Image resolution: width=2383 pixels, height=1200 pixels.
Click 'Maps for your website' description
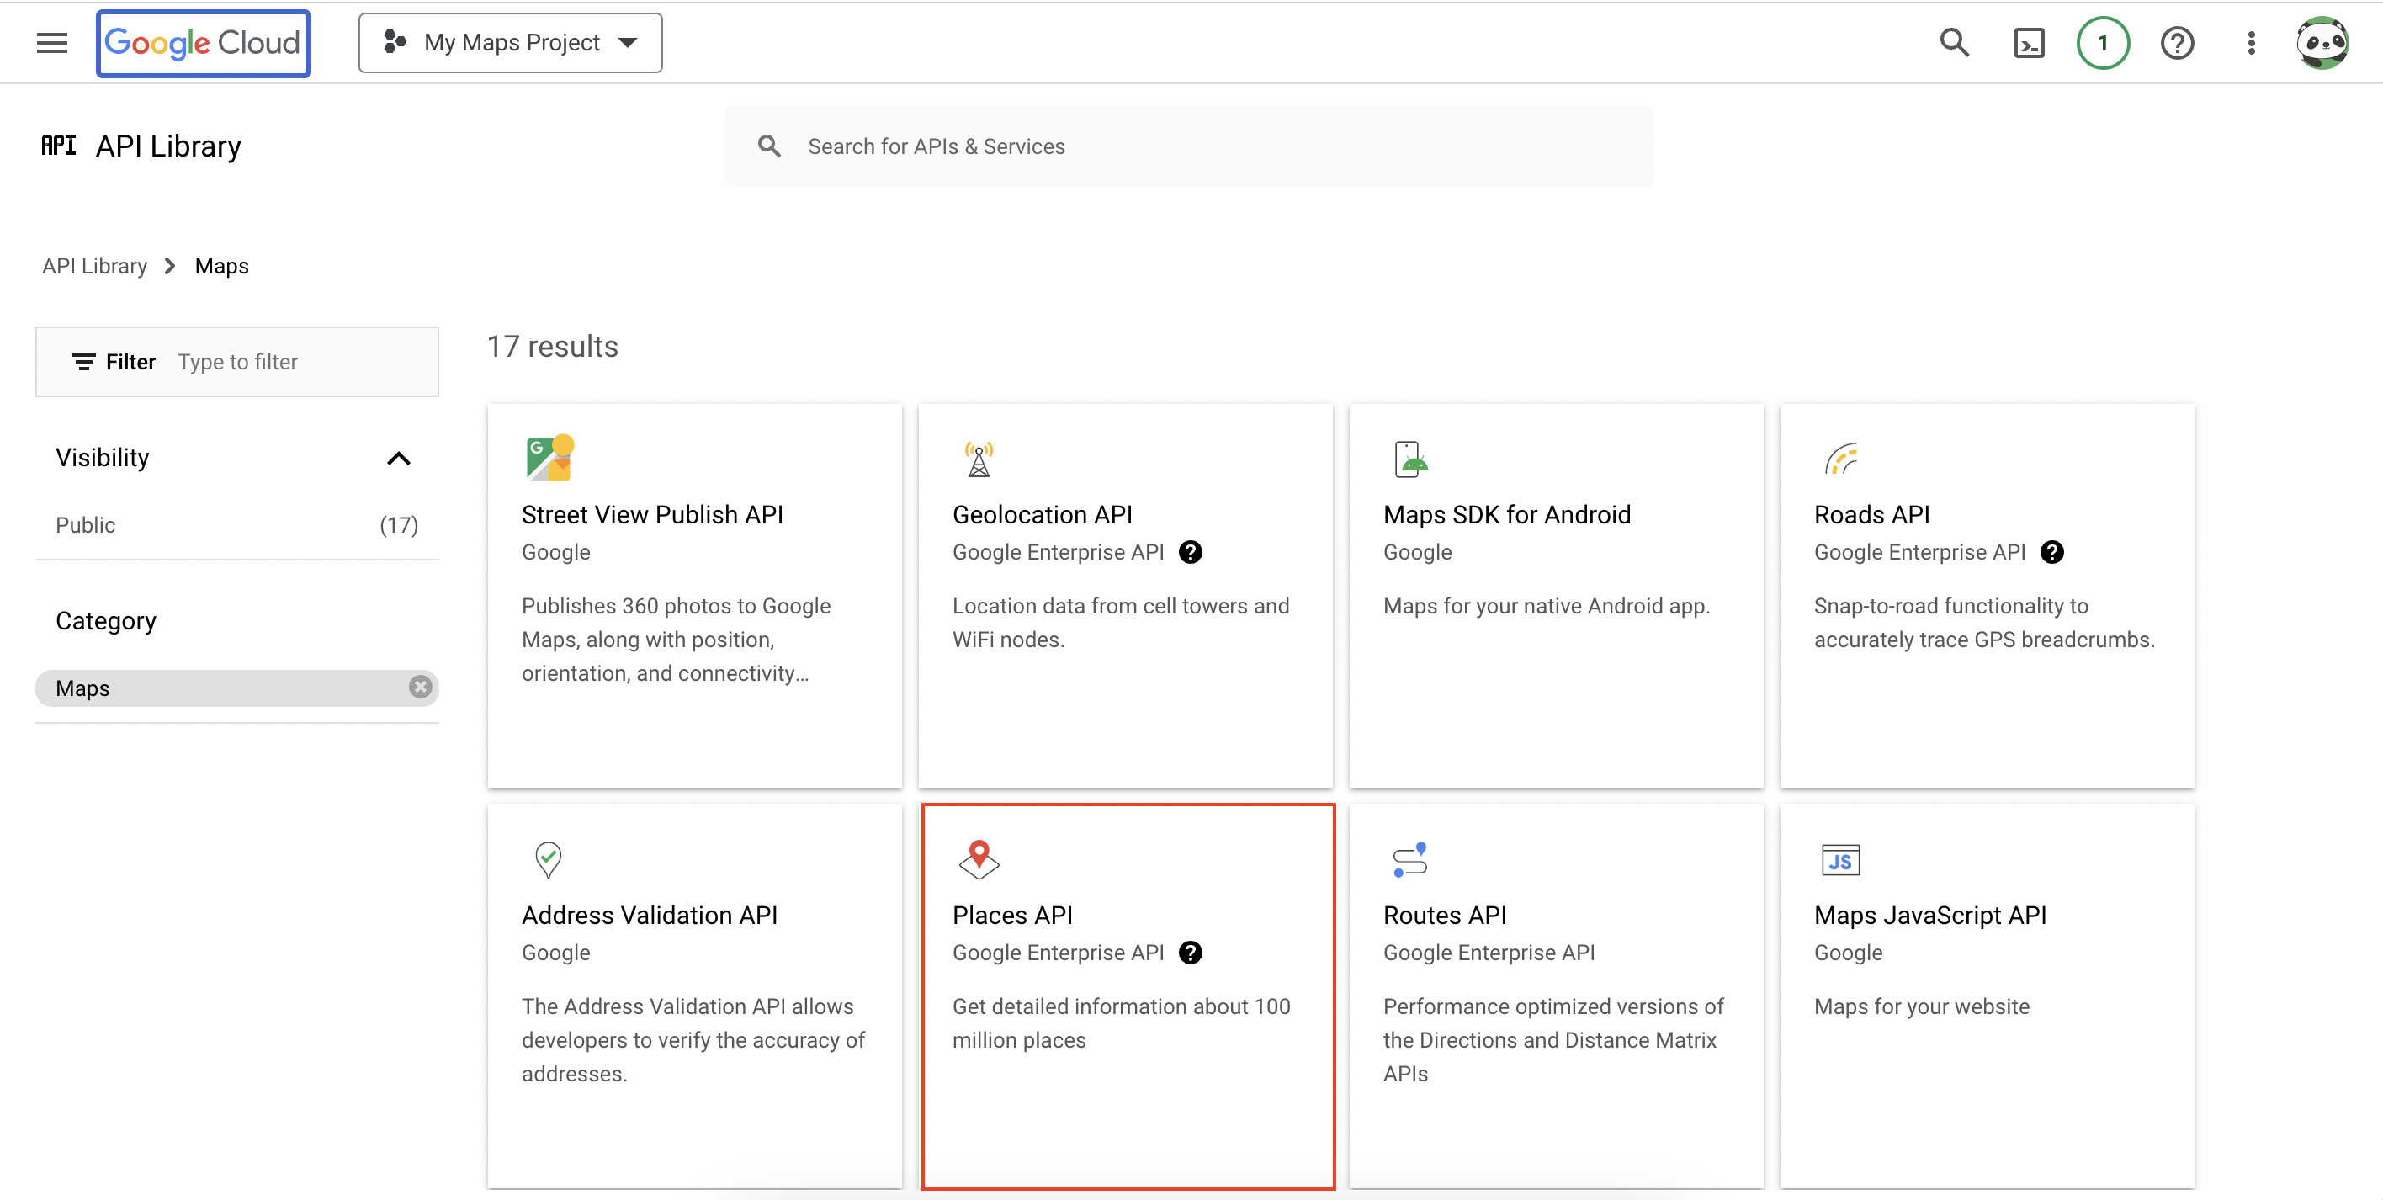(x=1921, y=1006)
